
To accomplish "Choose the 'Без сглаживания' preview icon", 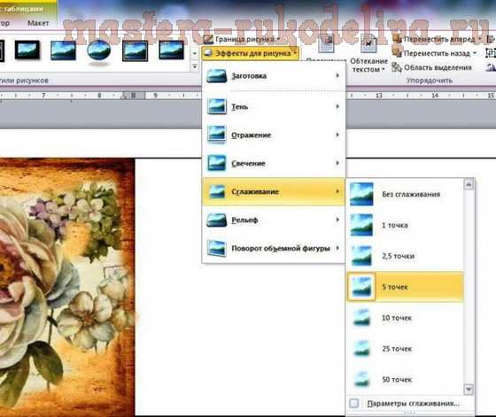I will click(361, 194).
